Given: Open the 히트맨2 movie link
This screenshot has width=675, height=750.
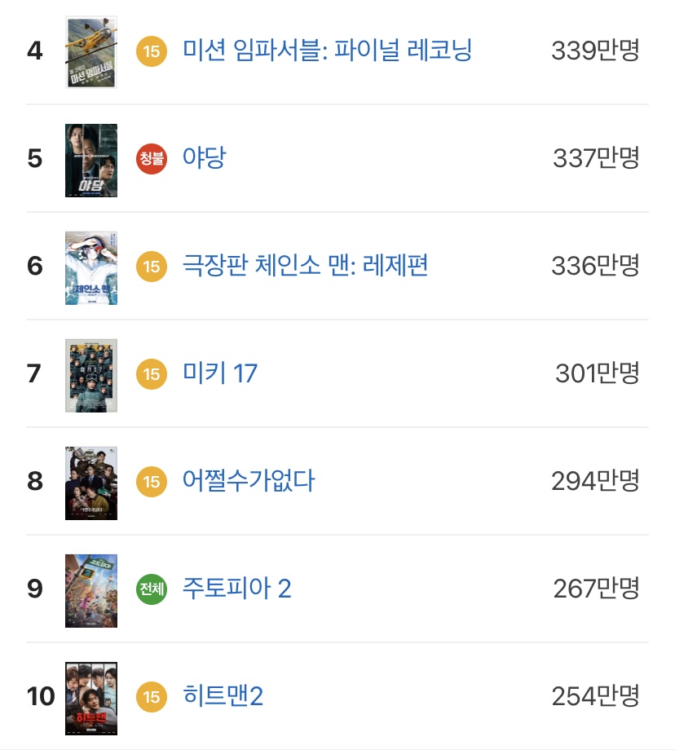Looking at the screenshot, I should (x=223, y=696).
